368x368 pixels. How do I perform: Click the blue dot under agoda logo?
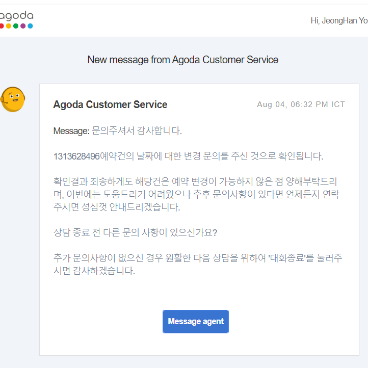tap(30, 26)
